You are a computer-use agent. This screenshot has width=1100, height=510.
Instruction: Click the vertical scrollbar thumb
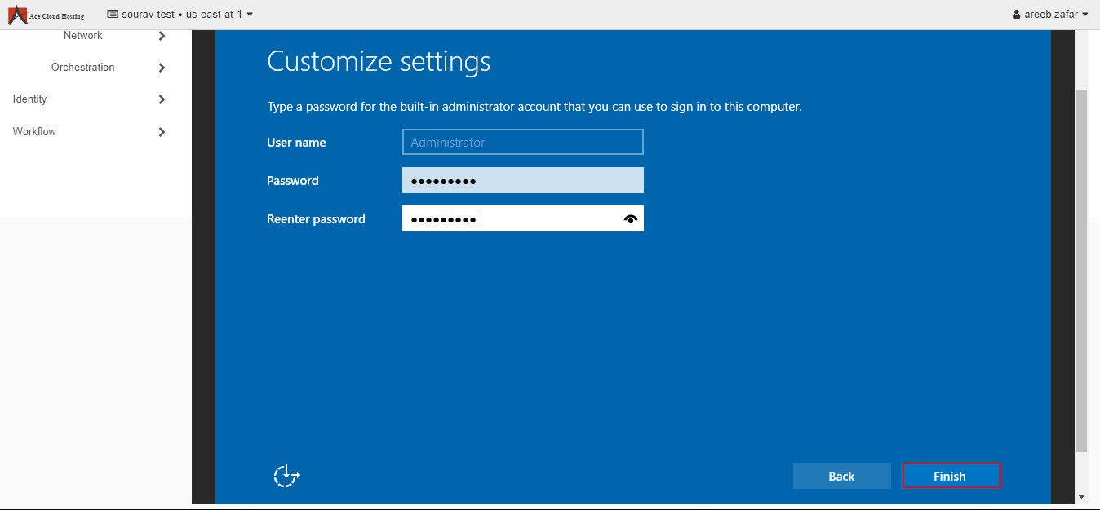1081,269
